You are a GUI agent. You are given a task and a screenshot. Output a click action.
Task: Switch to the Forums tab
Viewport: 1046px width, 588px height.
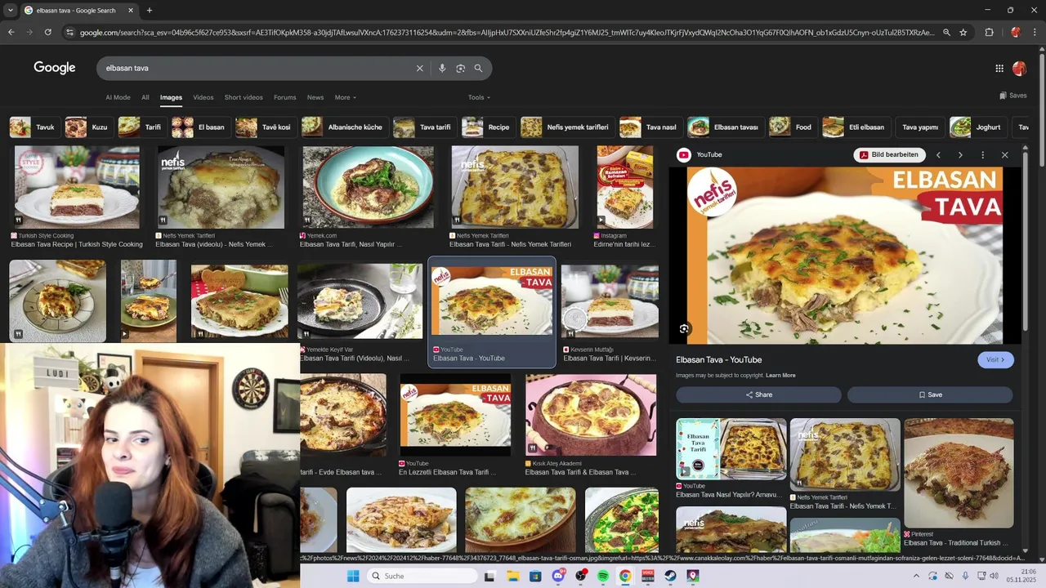285,97
